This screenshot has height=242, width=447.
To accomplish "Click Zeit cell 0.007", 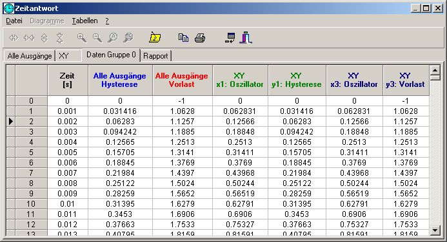I will [68, 173].
